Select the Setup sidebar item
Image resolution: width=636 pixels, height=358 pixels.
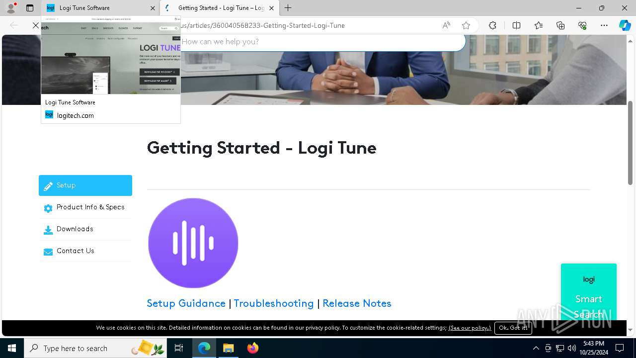[85, 185]
